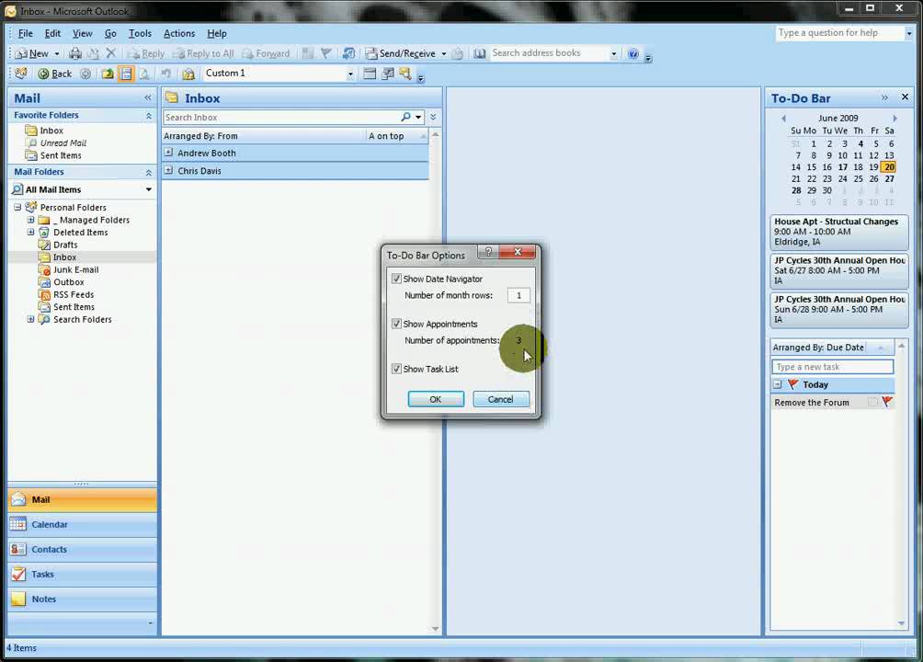923x662 pixels.
Task: Click the Back navigation button
Action: (x=55, y=74)
